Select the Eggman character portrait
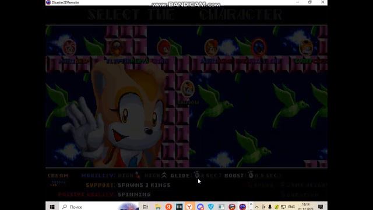 [117, 47]
